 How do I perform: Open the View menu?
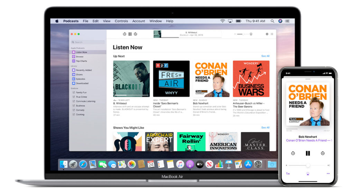[x=107, y=21]
